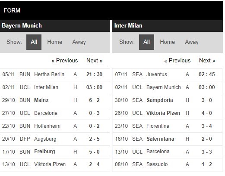Open Hertha Berlin match on 05/11
Image resolution: width=225 pixels, height=176 pixels.
tap(55, 74)
